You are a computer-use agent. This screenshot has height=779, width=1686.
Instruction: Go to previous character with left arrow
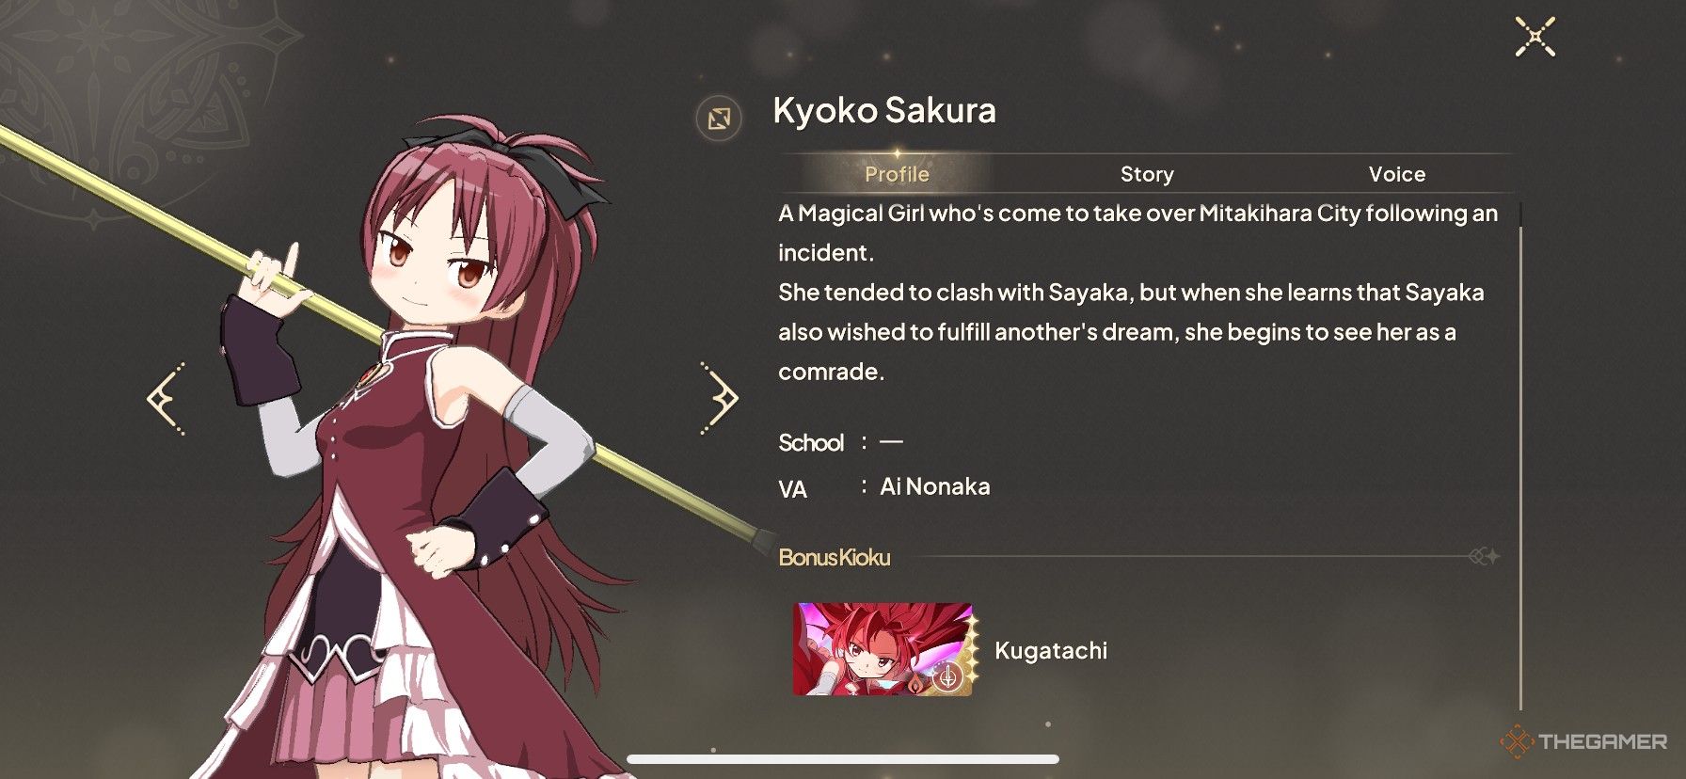tap(167, 399)
